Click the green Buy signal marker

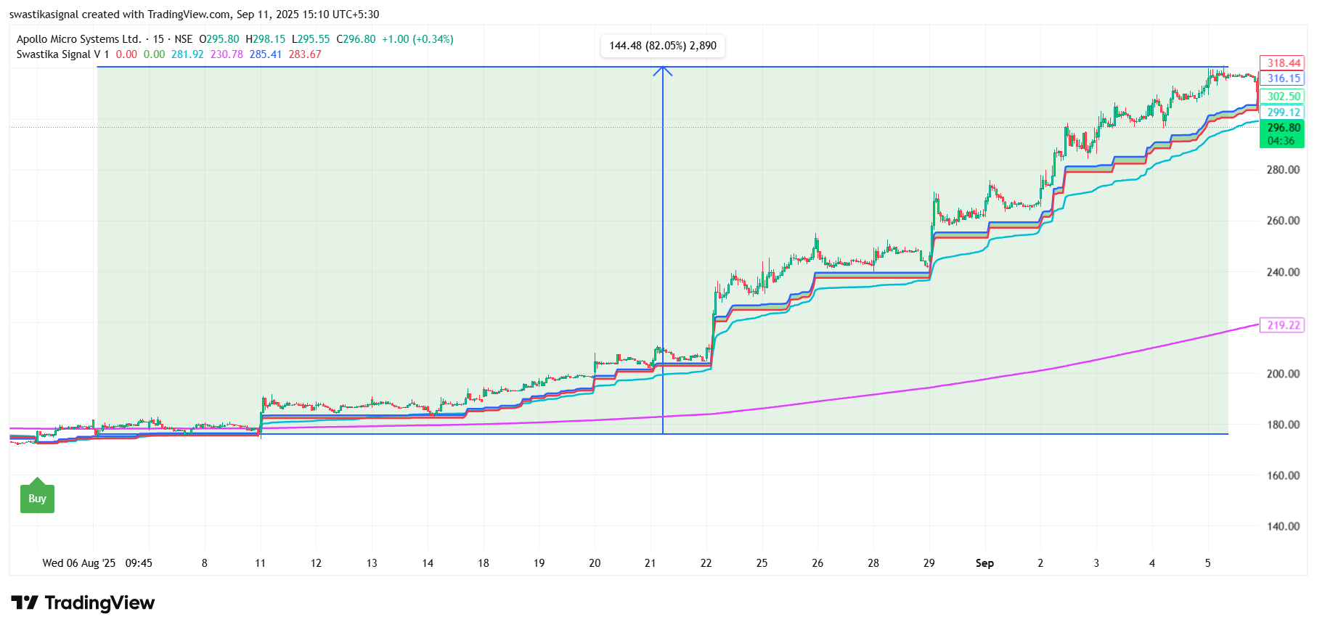tap(37, 497)
